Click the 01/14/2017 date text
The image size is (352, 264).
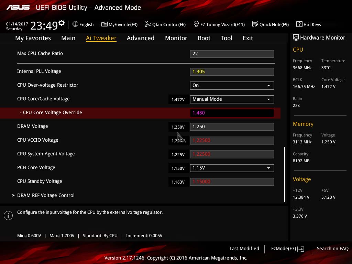tap(17, 24)
